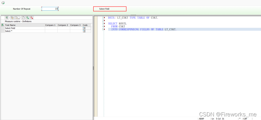Place cursor on FROM CSKT code line
Screen dimensions: 261x120
pos(118,27)
